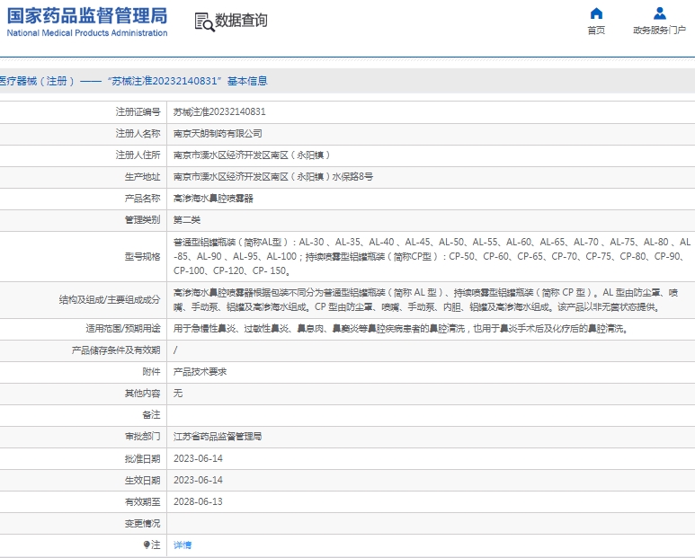Open the 首页 home icon

click(596, 13)
